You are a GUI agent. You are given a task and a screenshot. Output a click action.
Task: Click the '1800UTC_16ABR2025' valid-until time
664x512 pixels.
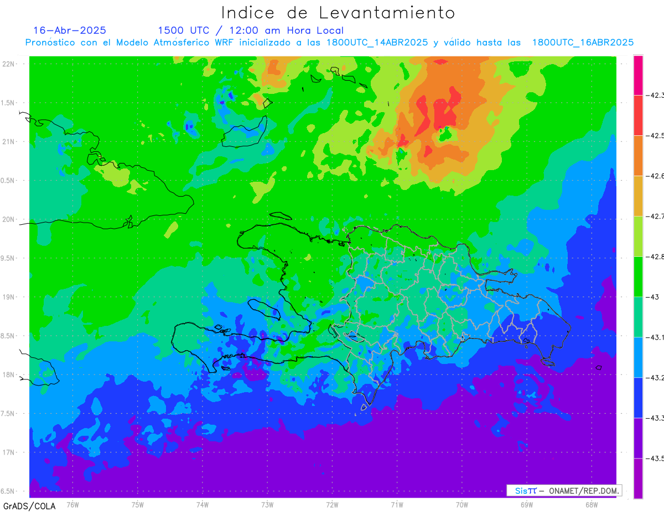583,43
